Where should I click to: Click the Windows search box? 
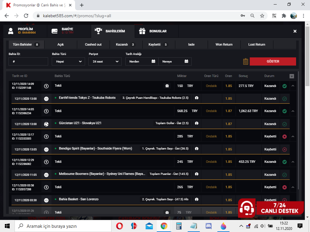click(63, 226)
